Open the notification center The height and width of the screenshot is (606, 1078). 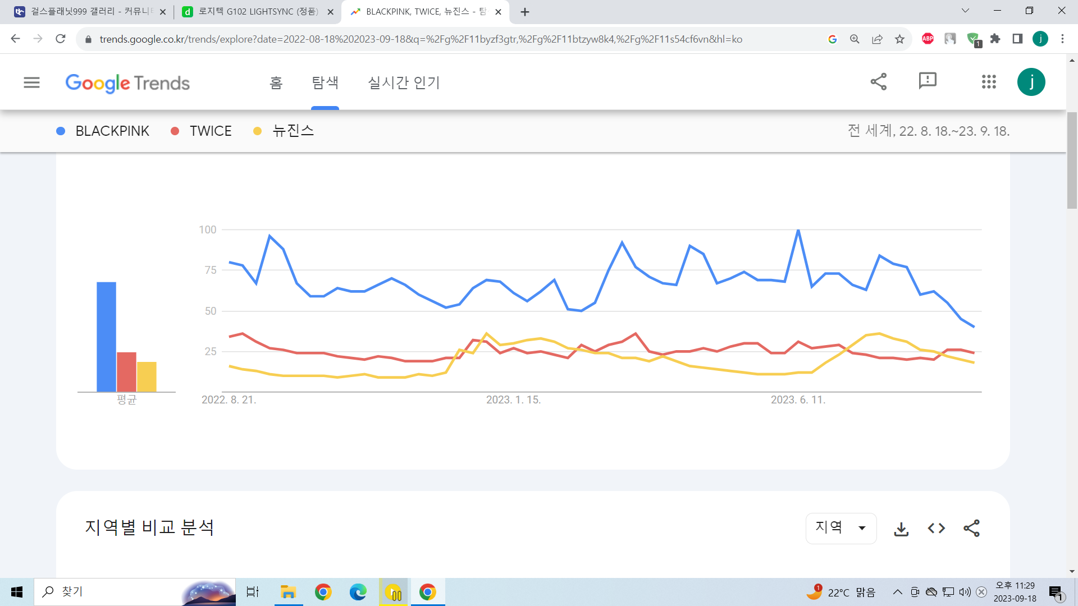(x=1056, y=593)
